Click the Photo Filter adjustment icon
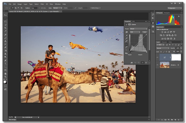186x123 pixels. (170, 35)
